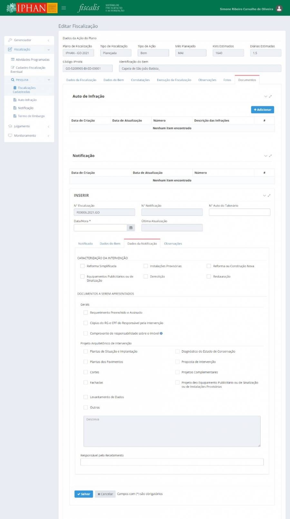Viewport: 290px width, 519px height.
Task: Click the calendar icon beside Data/Hora
Action: (x=131, y=228)
